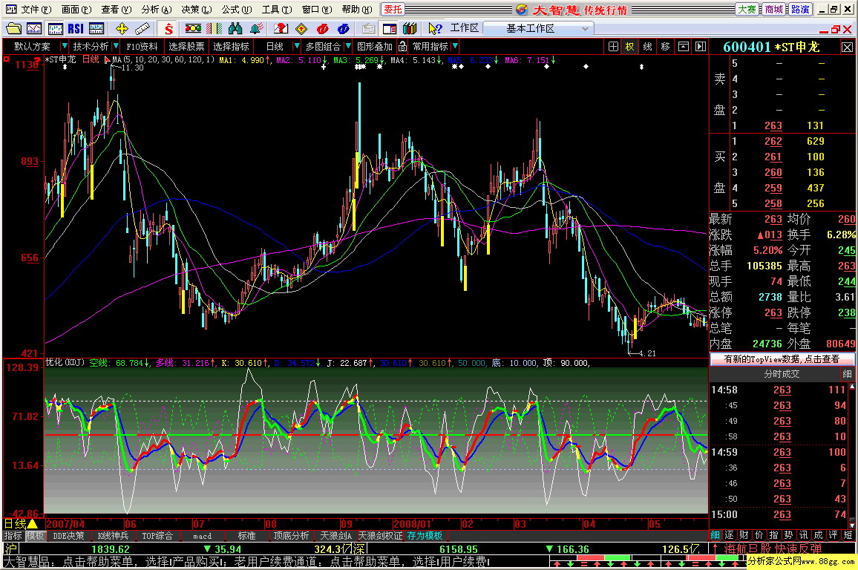Expand 多图组合 dropdown arrow

348,47
